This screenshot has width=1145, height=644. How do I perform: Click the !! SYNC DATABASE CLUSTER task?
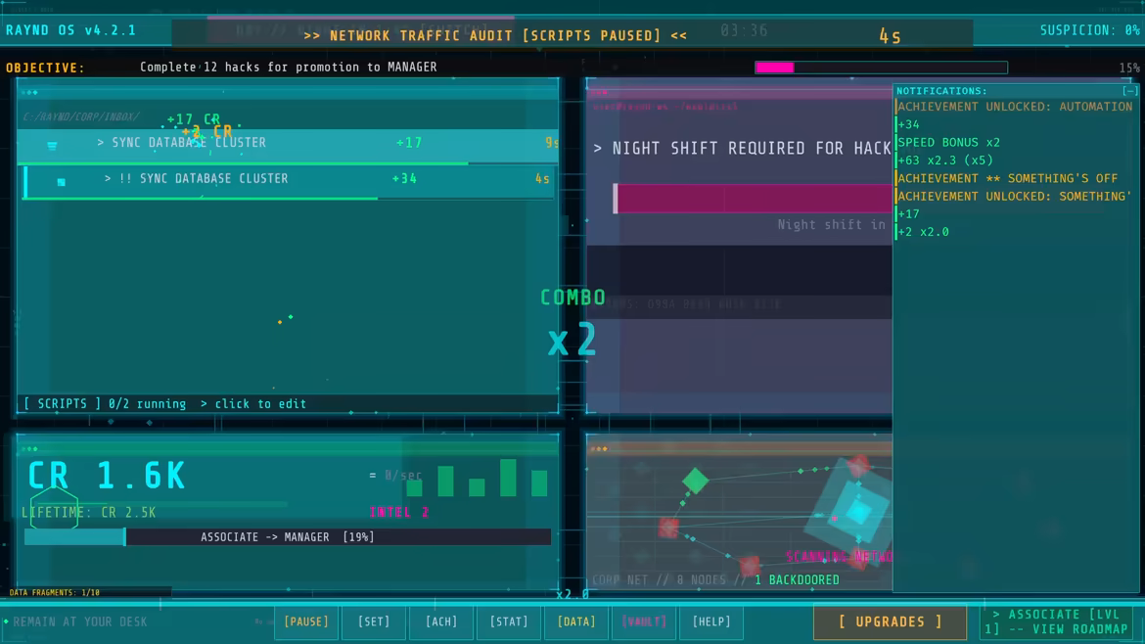coord(289,181)
